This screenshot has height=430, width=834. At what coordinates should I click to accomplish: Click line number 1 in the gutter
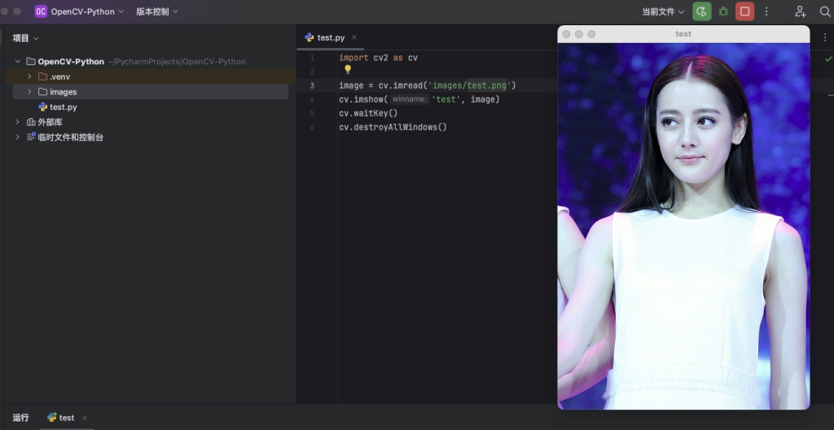point(312,58)
